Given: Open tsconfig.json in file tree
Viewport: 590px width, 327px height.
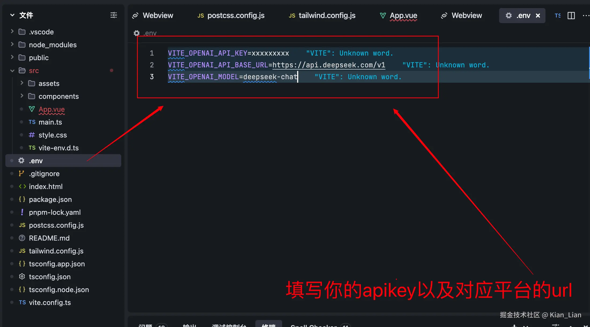Looking at the screenshot, I should coord(50,277).
